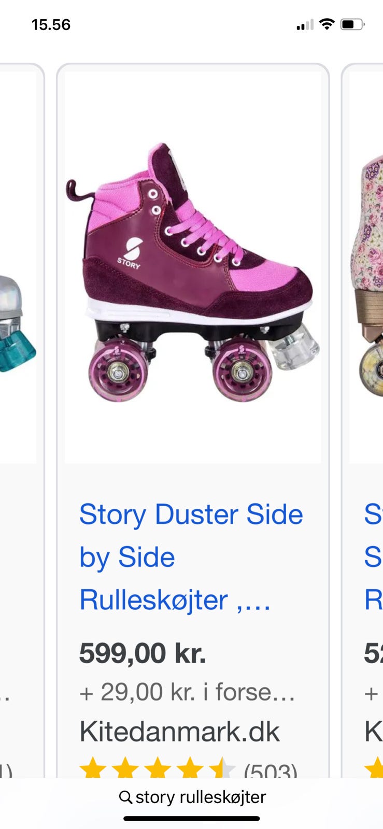Tap the 599,00 kr. price
The height and width of the screenshot is (829, 383).
click(x=143, y=653)
